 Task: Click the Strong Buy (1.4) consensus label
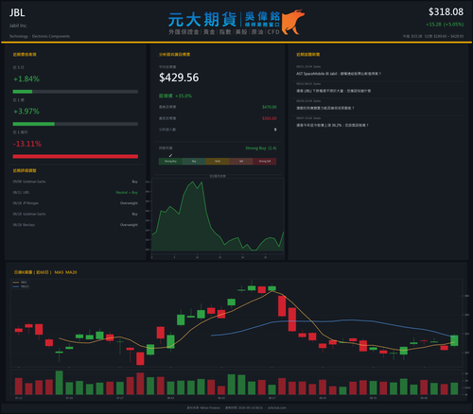[x=261, y=148]
